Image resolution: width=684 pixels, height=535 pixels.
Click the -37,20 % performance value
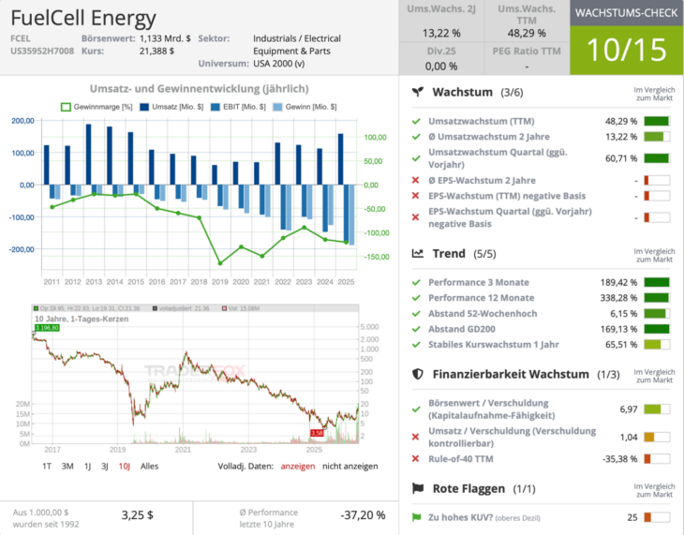click(x=363, y=515)
